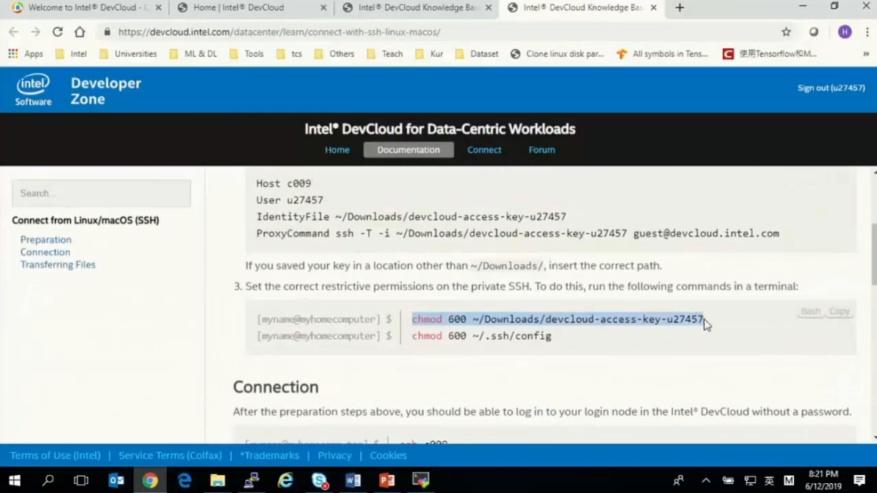Image resolution: width=877 pixels, height=493 pixels.
Task: Show hidden system tray icons
Action: [x=706, y=480]
